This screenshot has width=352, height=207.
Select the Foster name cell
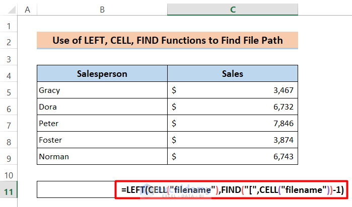pyautogui.click(x=102, y=140)
